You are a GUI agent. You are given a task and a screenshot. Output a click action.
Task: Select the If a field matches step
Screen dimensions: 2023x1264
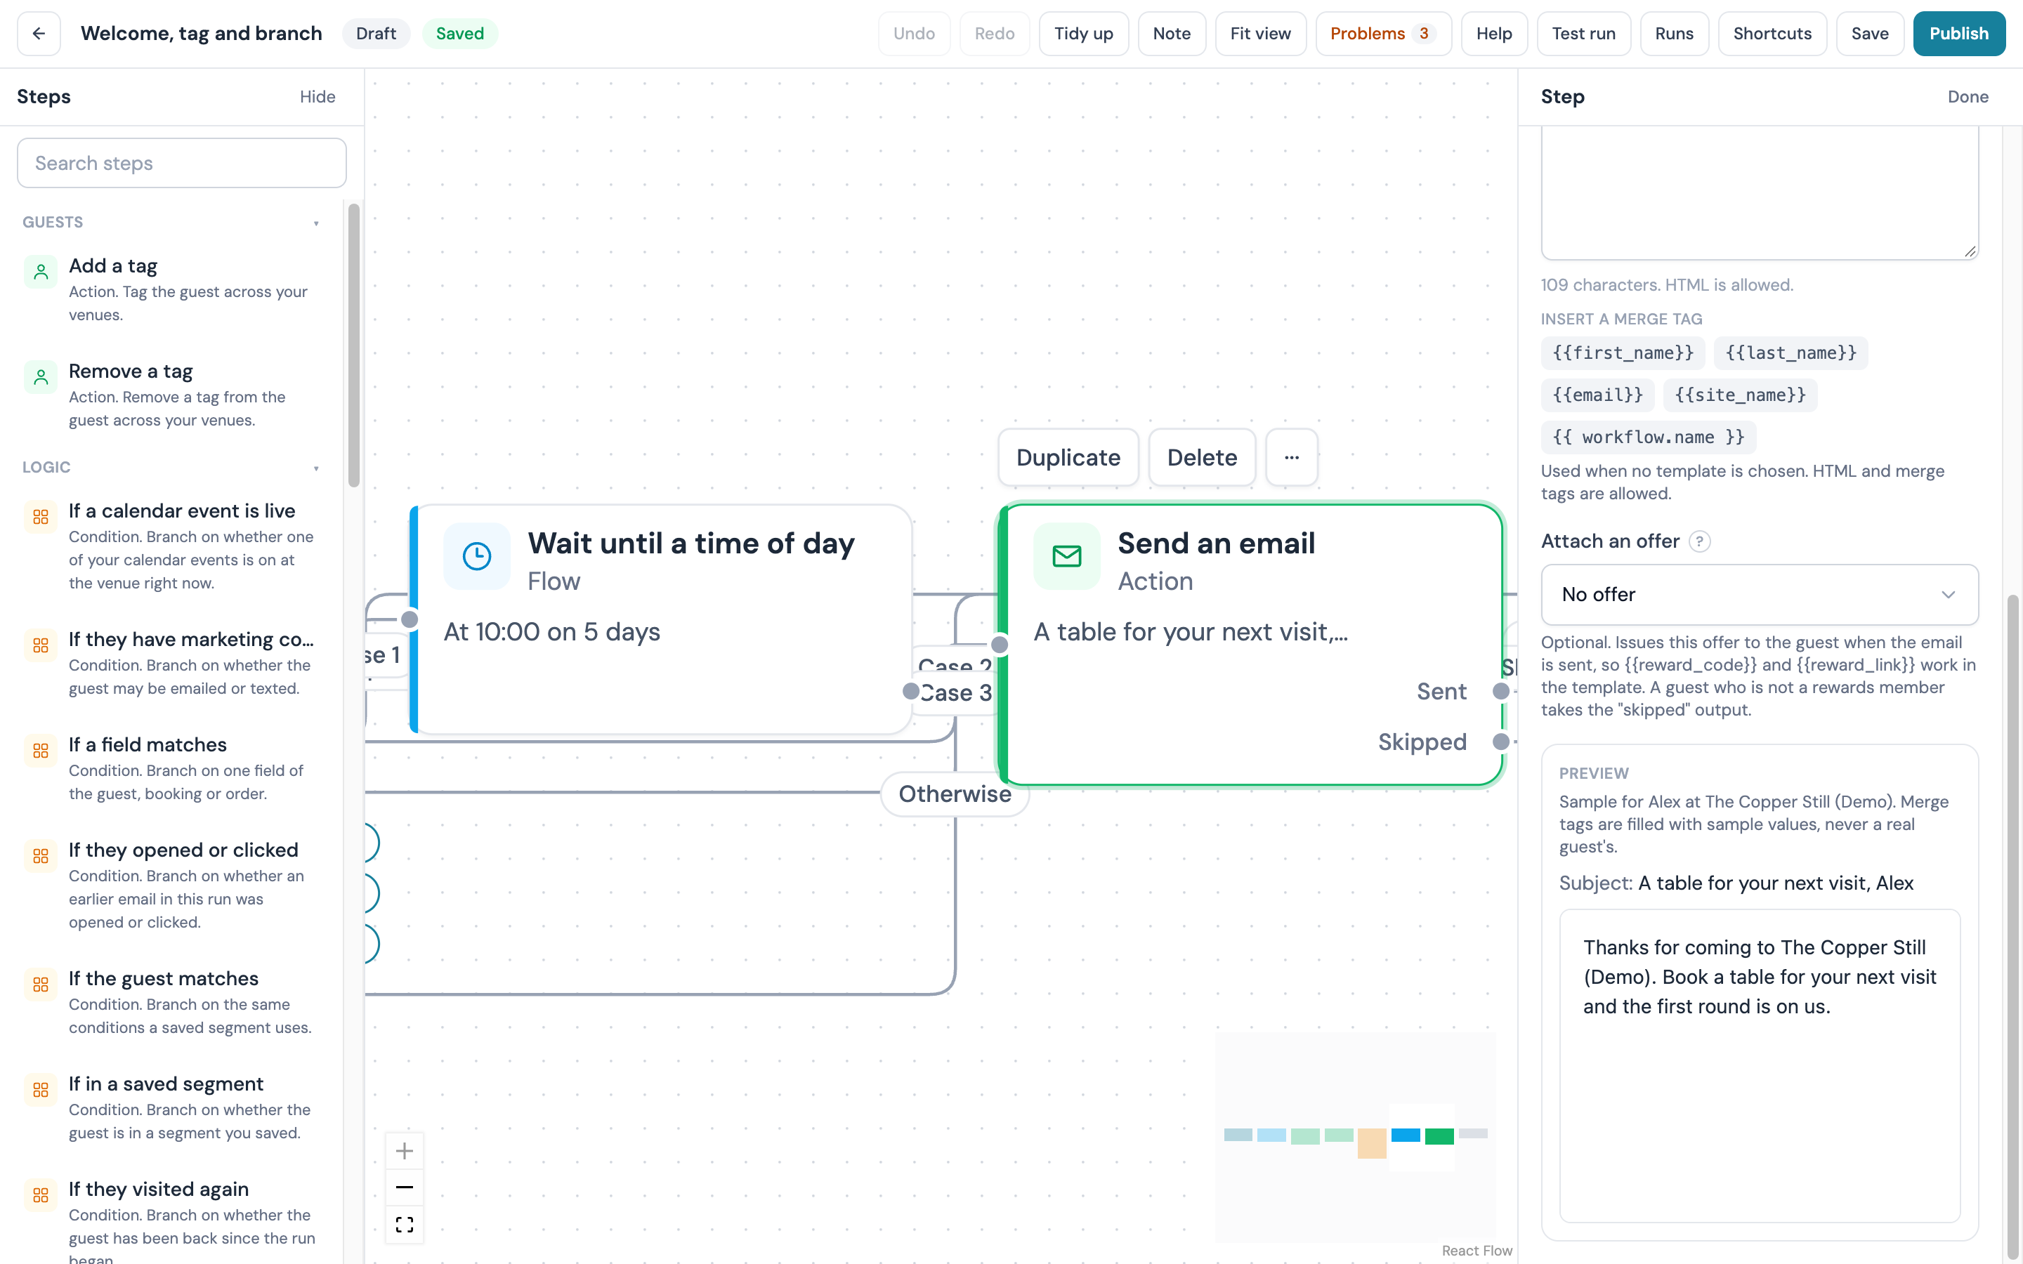(x=172, y=768)
